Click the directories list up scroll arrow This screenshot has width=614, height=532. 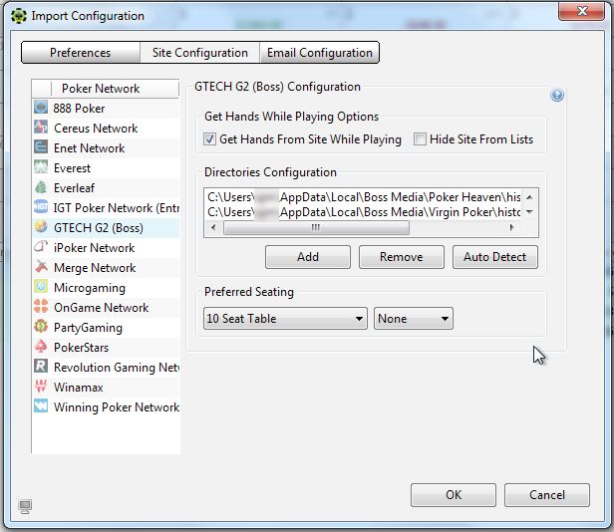(x=529, y=197)
